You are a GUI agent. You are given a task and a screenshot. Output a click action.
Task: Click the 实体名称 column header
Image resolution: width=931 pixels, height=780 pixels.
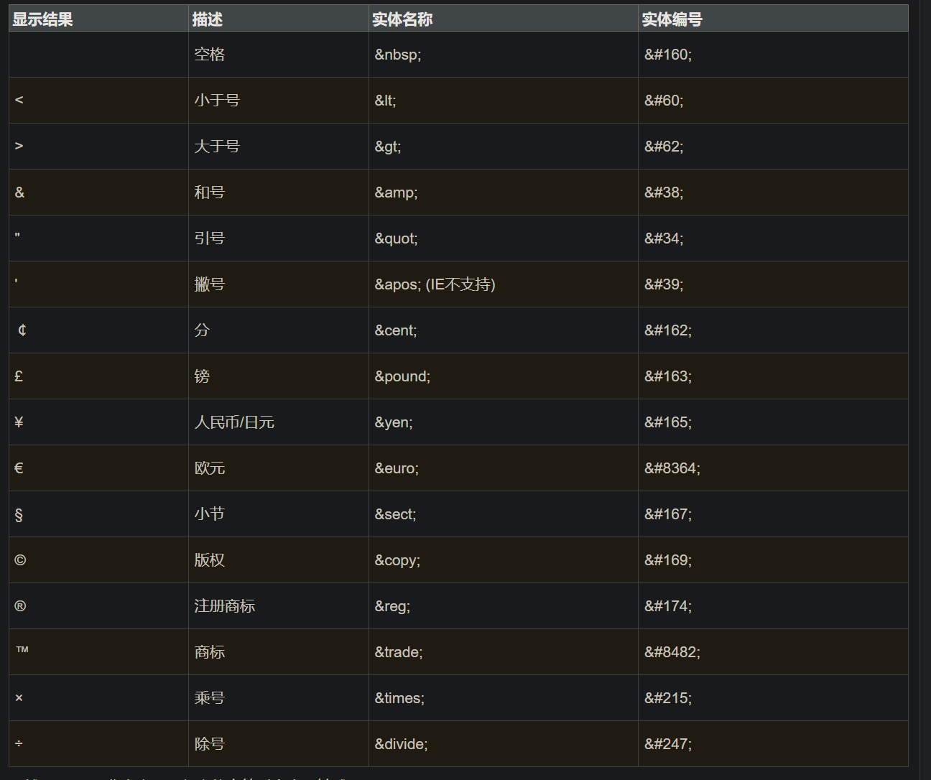pyautogui.click(x=402, y=19)
